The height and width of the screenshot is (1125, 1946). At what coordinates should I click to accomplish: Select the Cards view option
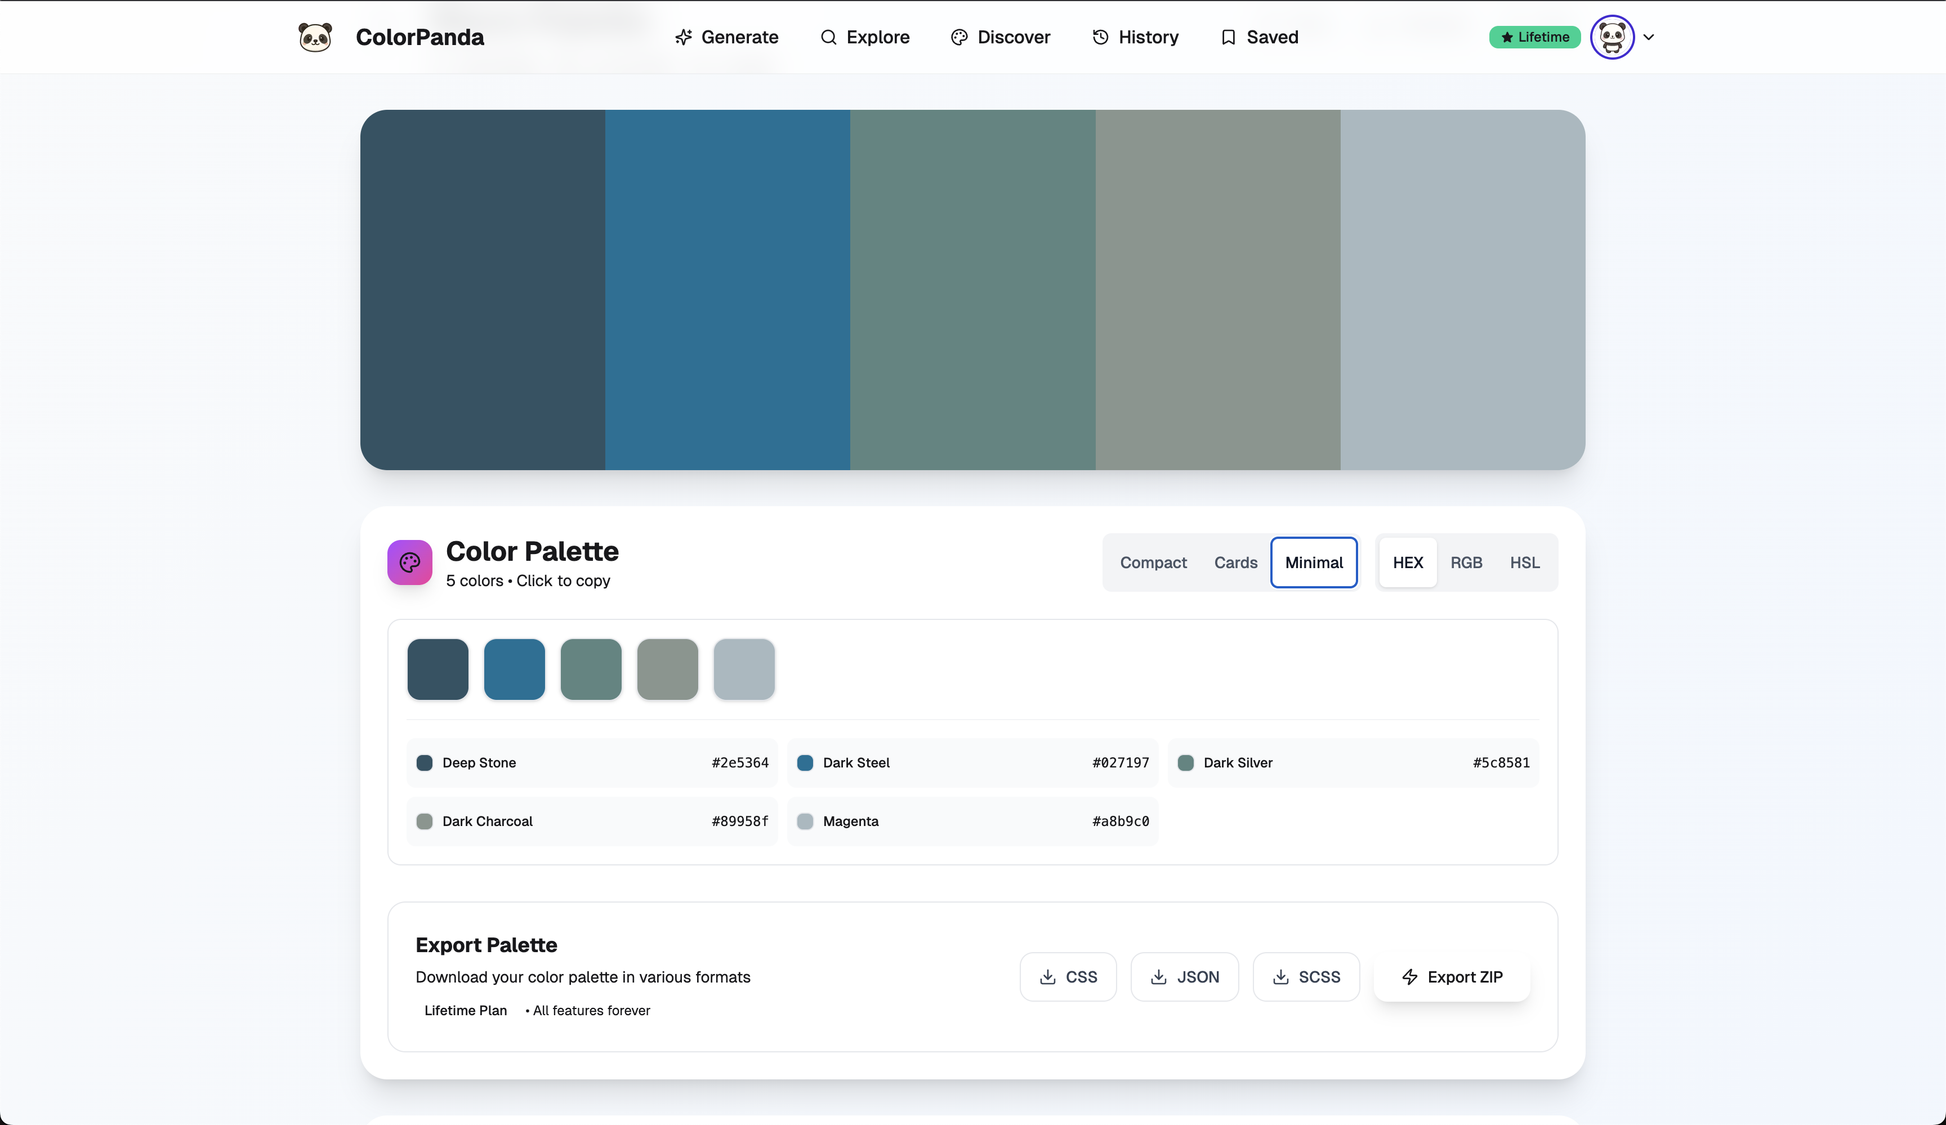point(1235,562)
